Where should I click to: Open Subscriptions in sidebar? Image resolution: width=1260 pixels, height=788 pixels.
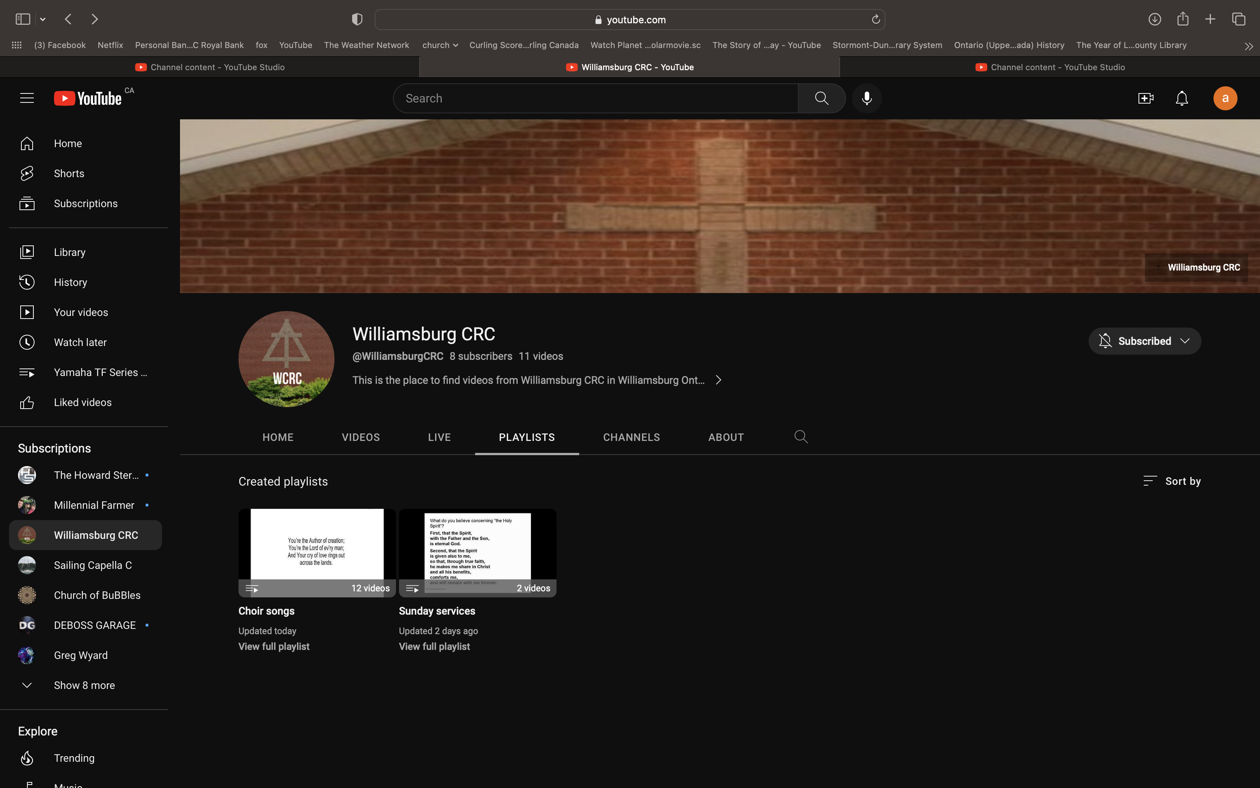click(x=85, y=203)
